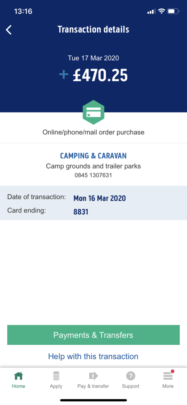Tap the green card hexagon icon
Viewport: 187px width, 405px height.
coord(94,112)
